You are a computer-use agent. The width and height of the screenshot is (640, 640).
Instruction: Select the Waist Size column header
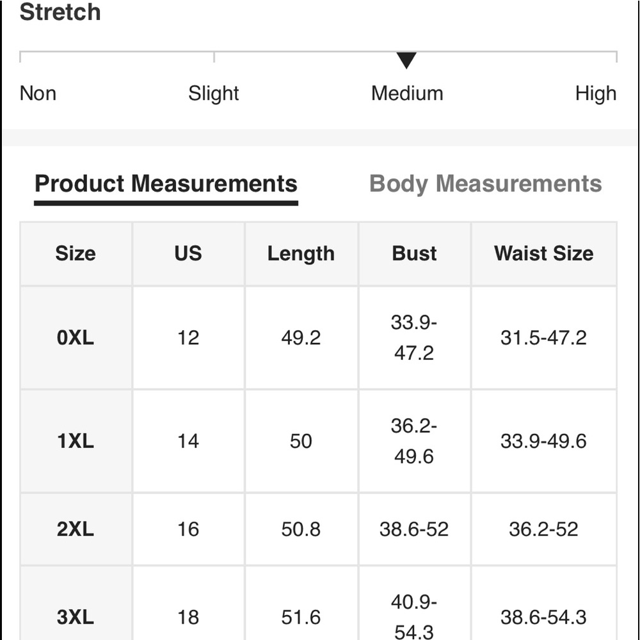pyautogui.click(x=543, y=253)
